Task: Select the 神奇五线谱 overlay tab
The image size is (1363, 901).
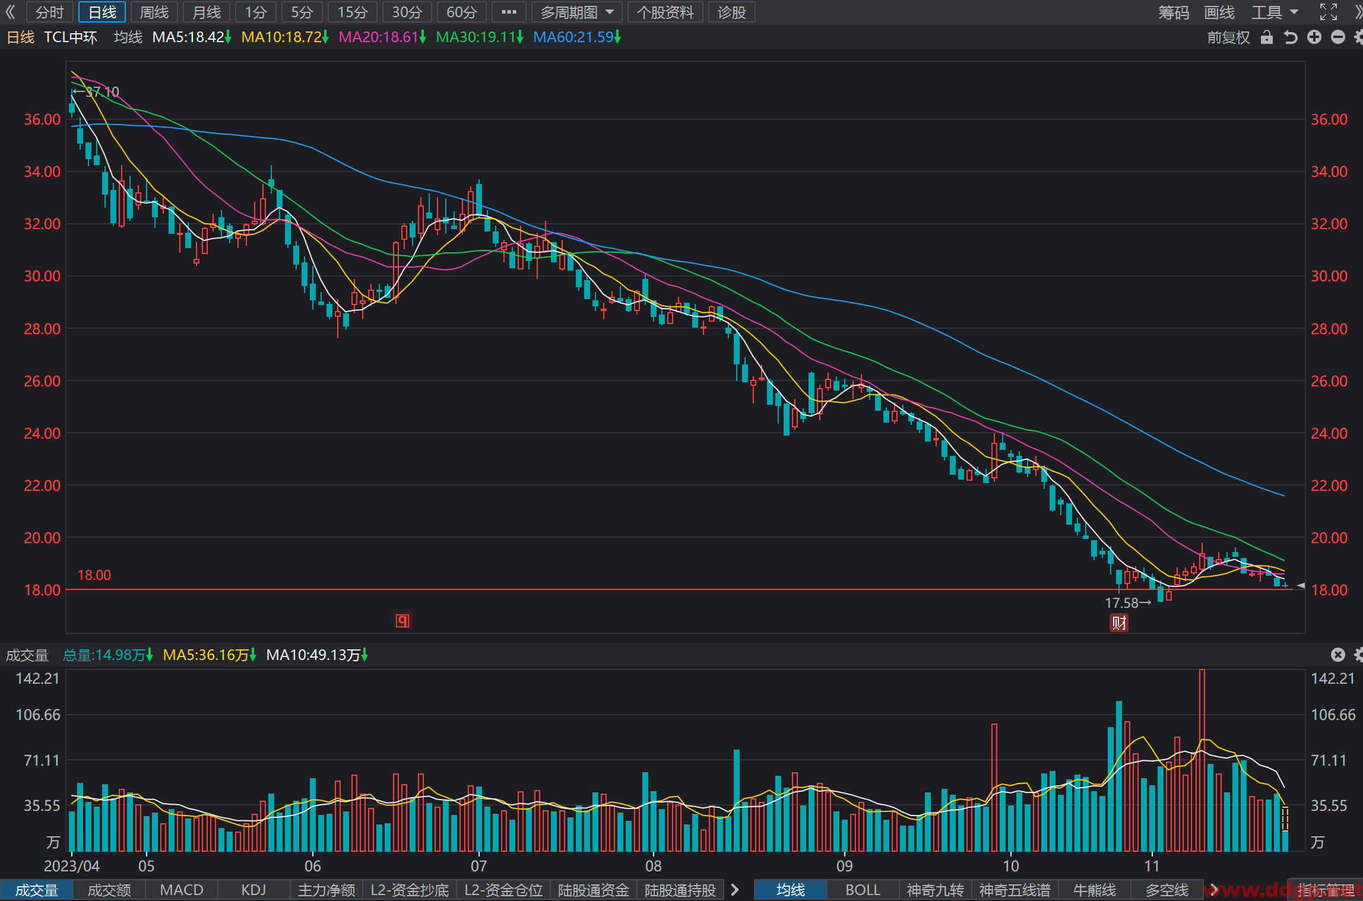Action: [x=1015, y=890]
